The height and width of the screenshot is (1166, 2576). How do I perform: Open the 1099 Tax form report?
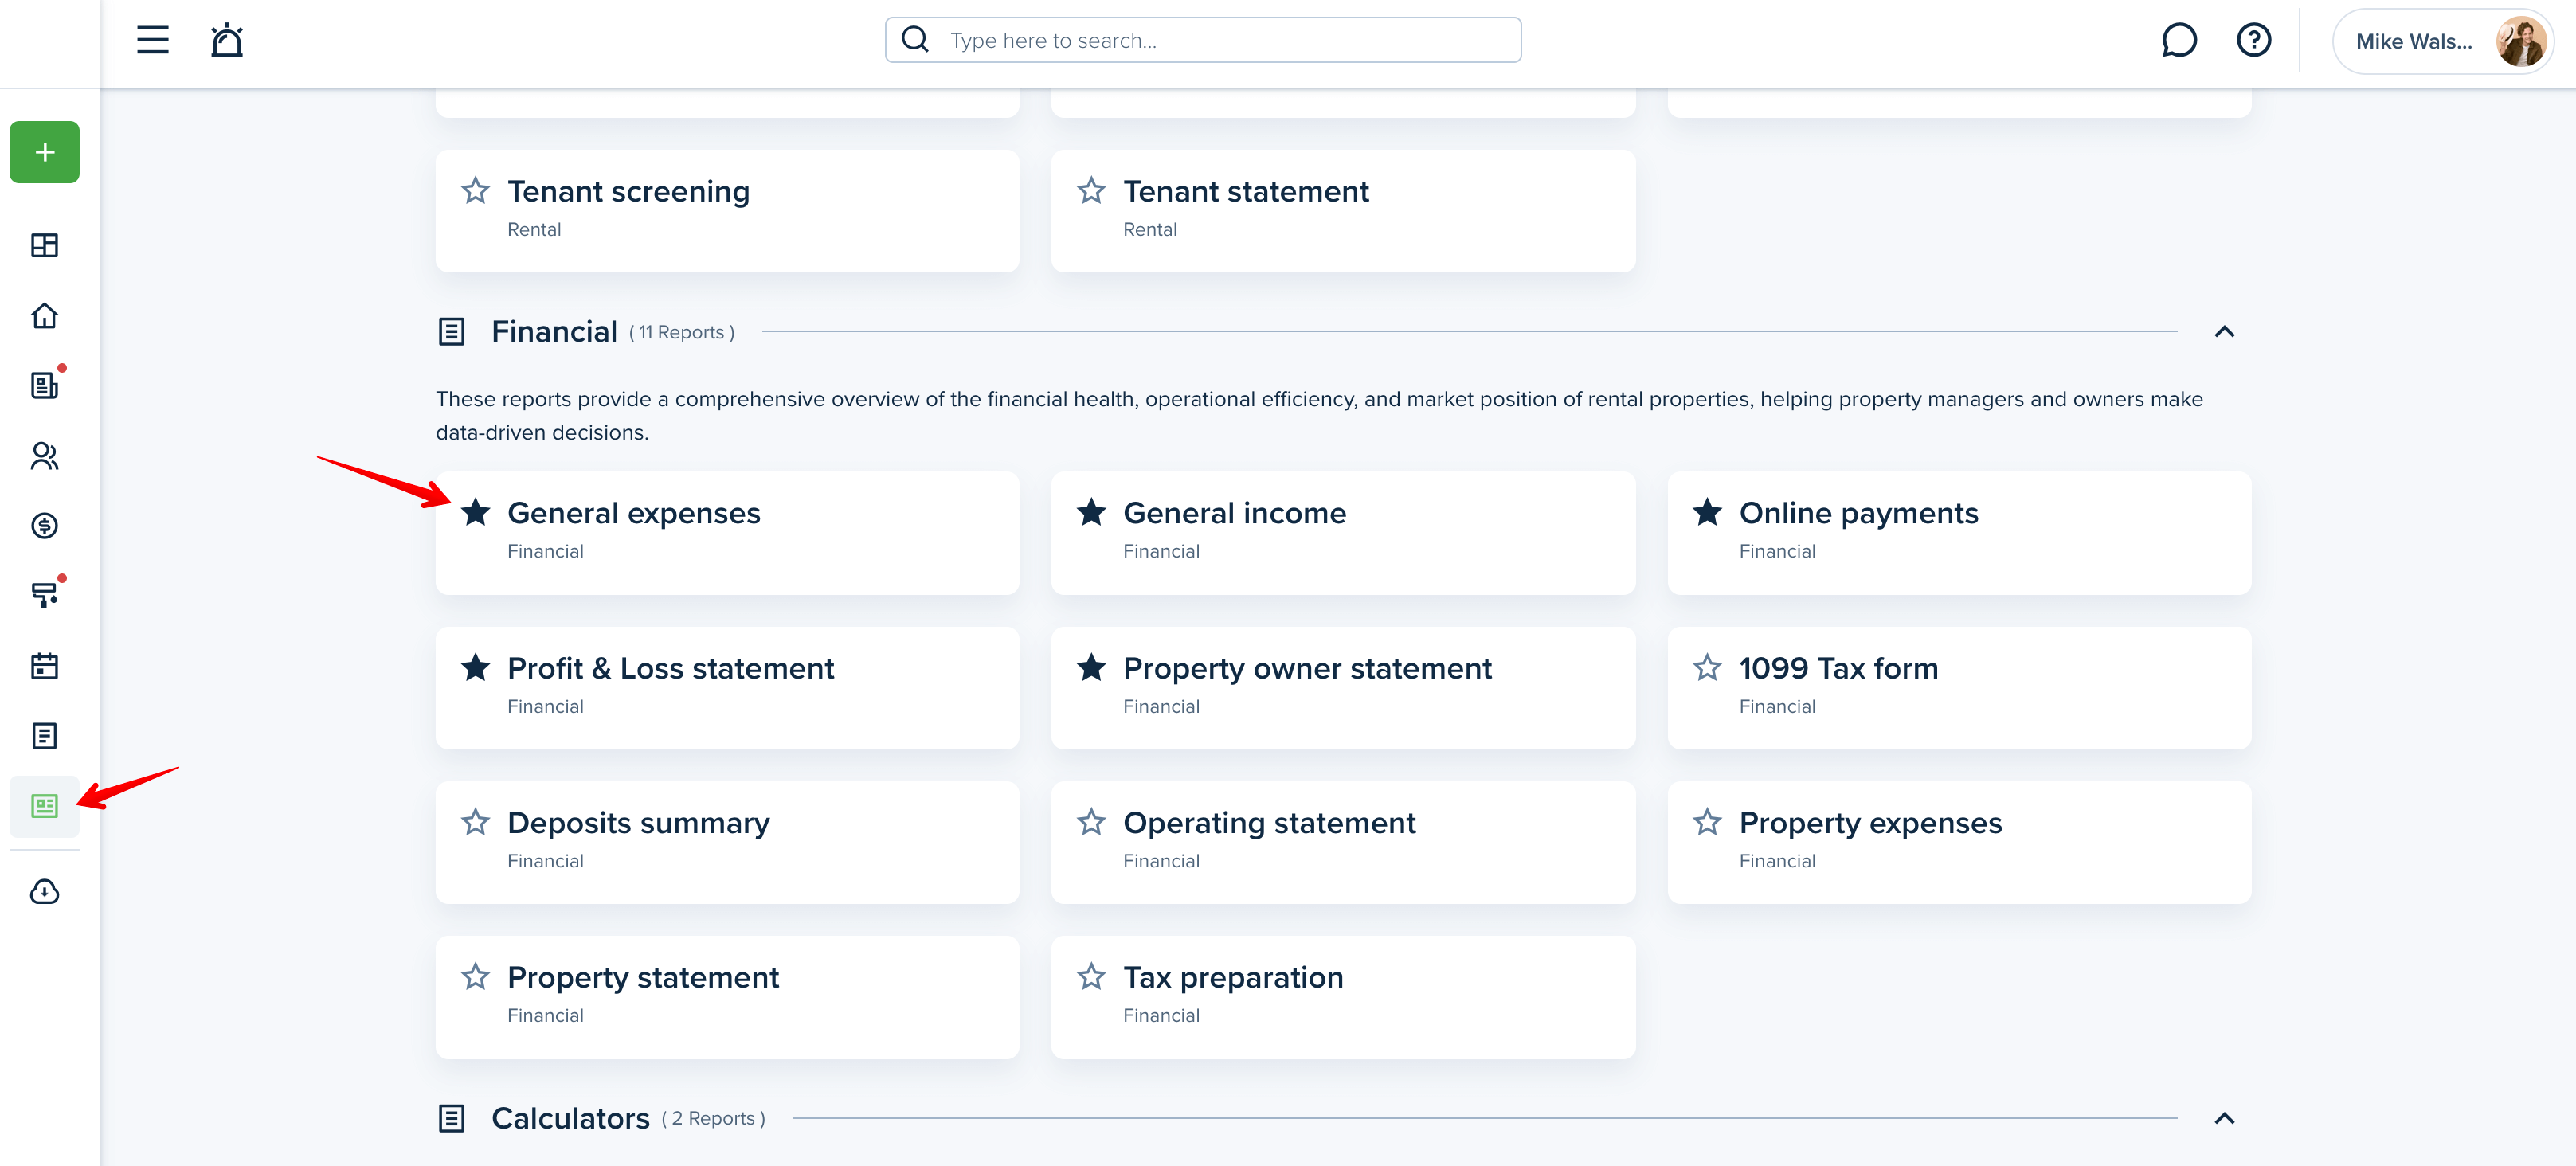point(1959,688)
